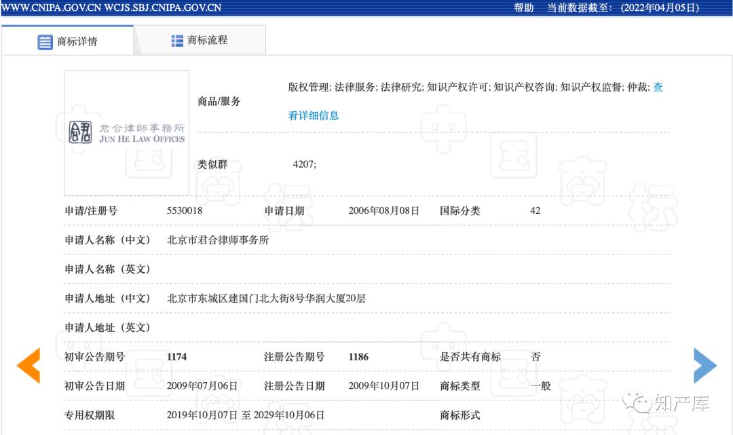The image size is (733, 435).
Task: Click the Jun He seal emblem in trademark image
Action: tap(81, 134)
